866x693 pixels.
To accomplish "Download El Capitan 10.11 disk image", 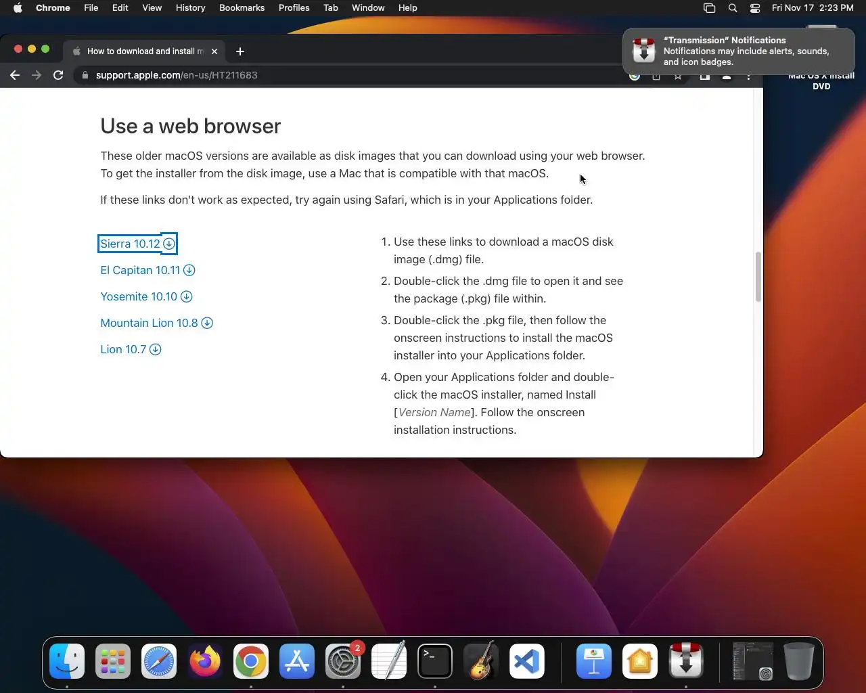I will click(147, 270).
